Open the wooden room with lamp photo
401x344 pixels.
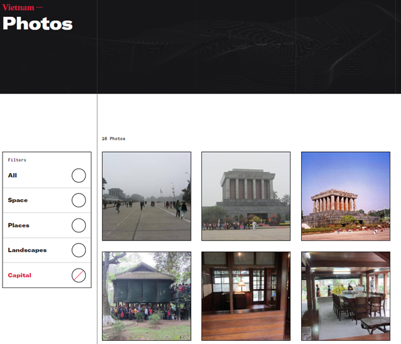tap(246, 296)
